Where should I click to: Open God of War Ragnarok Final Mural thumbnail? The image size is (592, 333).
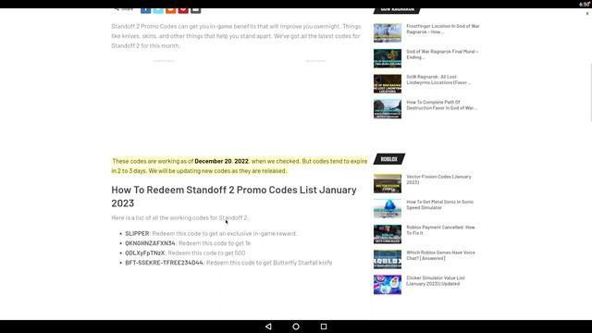[x=388, y=58]
